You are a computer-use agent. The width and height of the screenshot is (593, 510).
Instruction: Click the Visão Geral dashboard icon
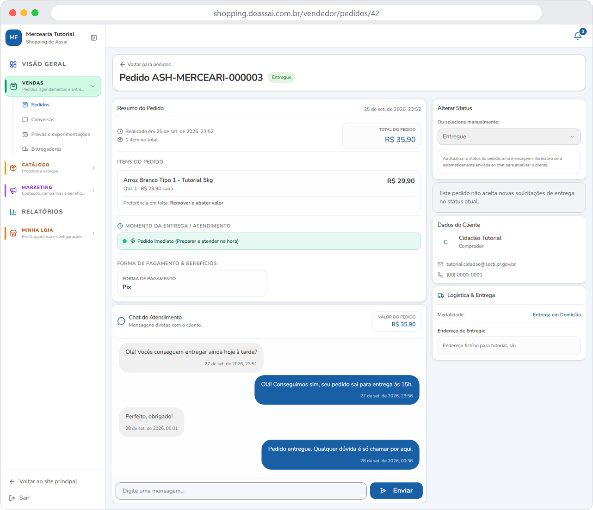(13, 64)
